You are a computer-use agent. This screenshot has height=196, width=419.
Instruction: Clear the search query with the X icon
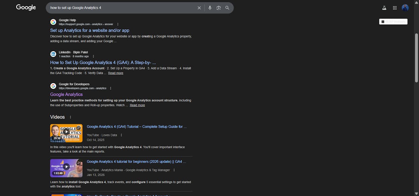click(x=199, y=8)
